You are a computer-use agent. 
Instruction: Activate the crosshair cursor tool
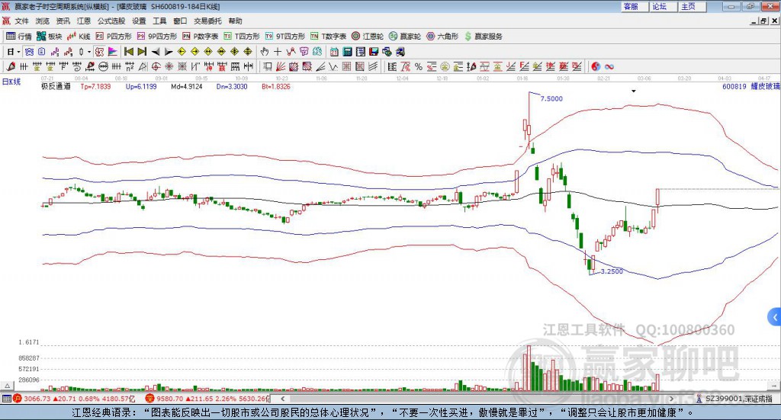click(278, 52)
